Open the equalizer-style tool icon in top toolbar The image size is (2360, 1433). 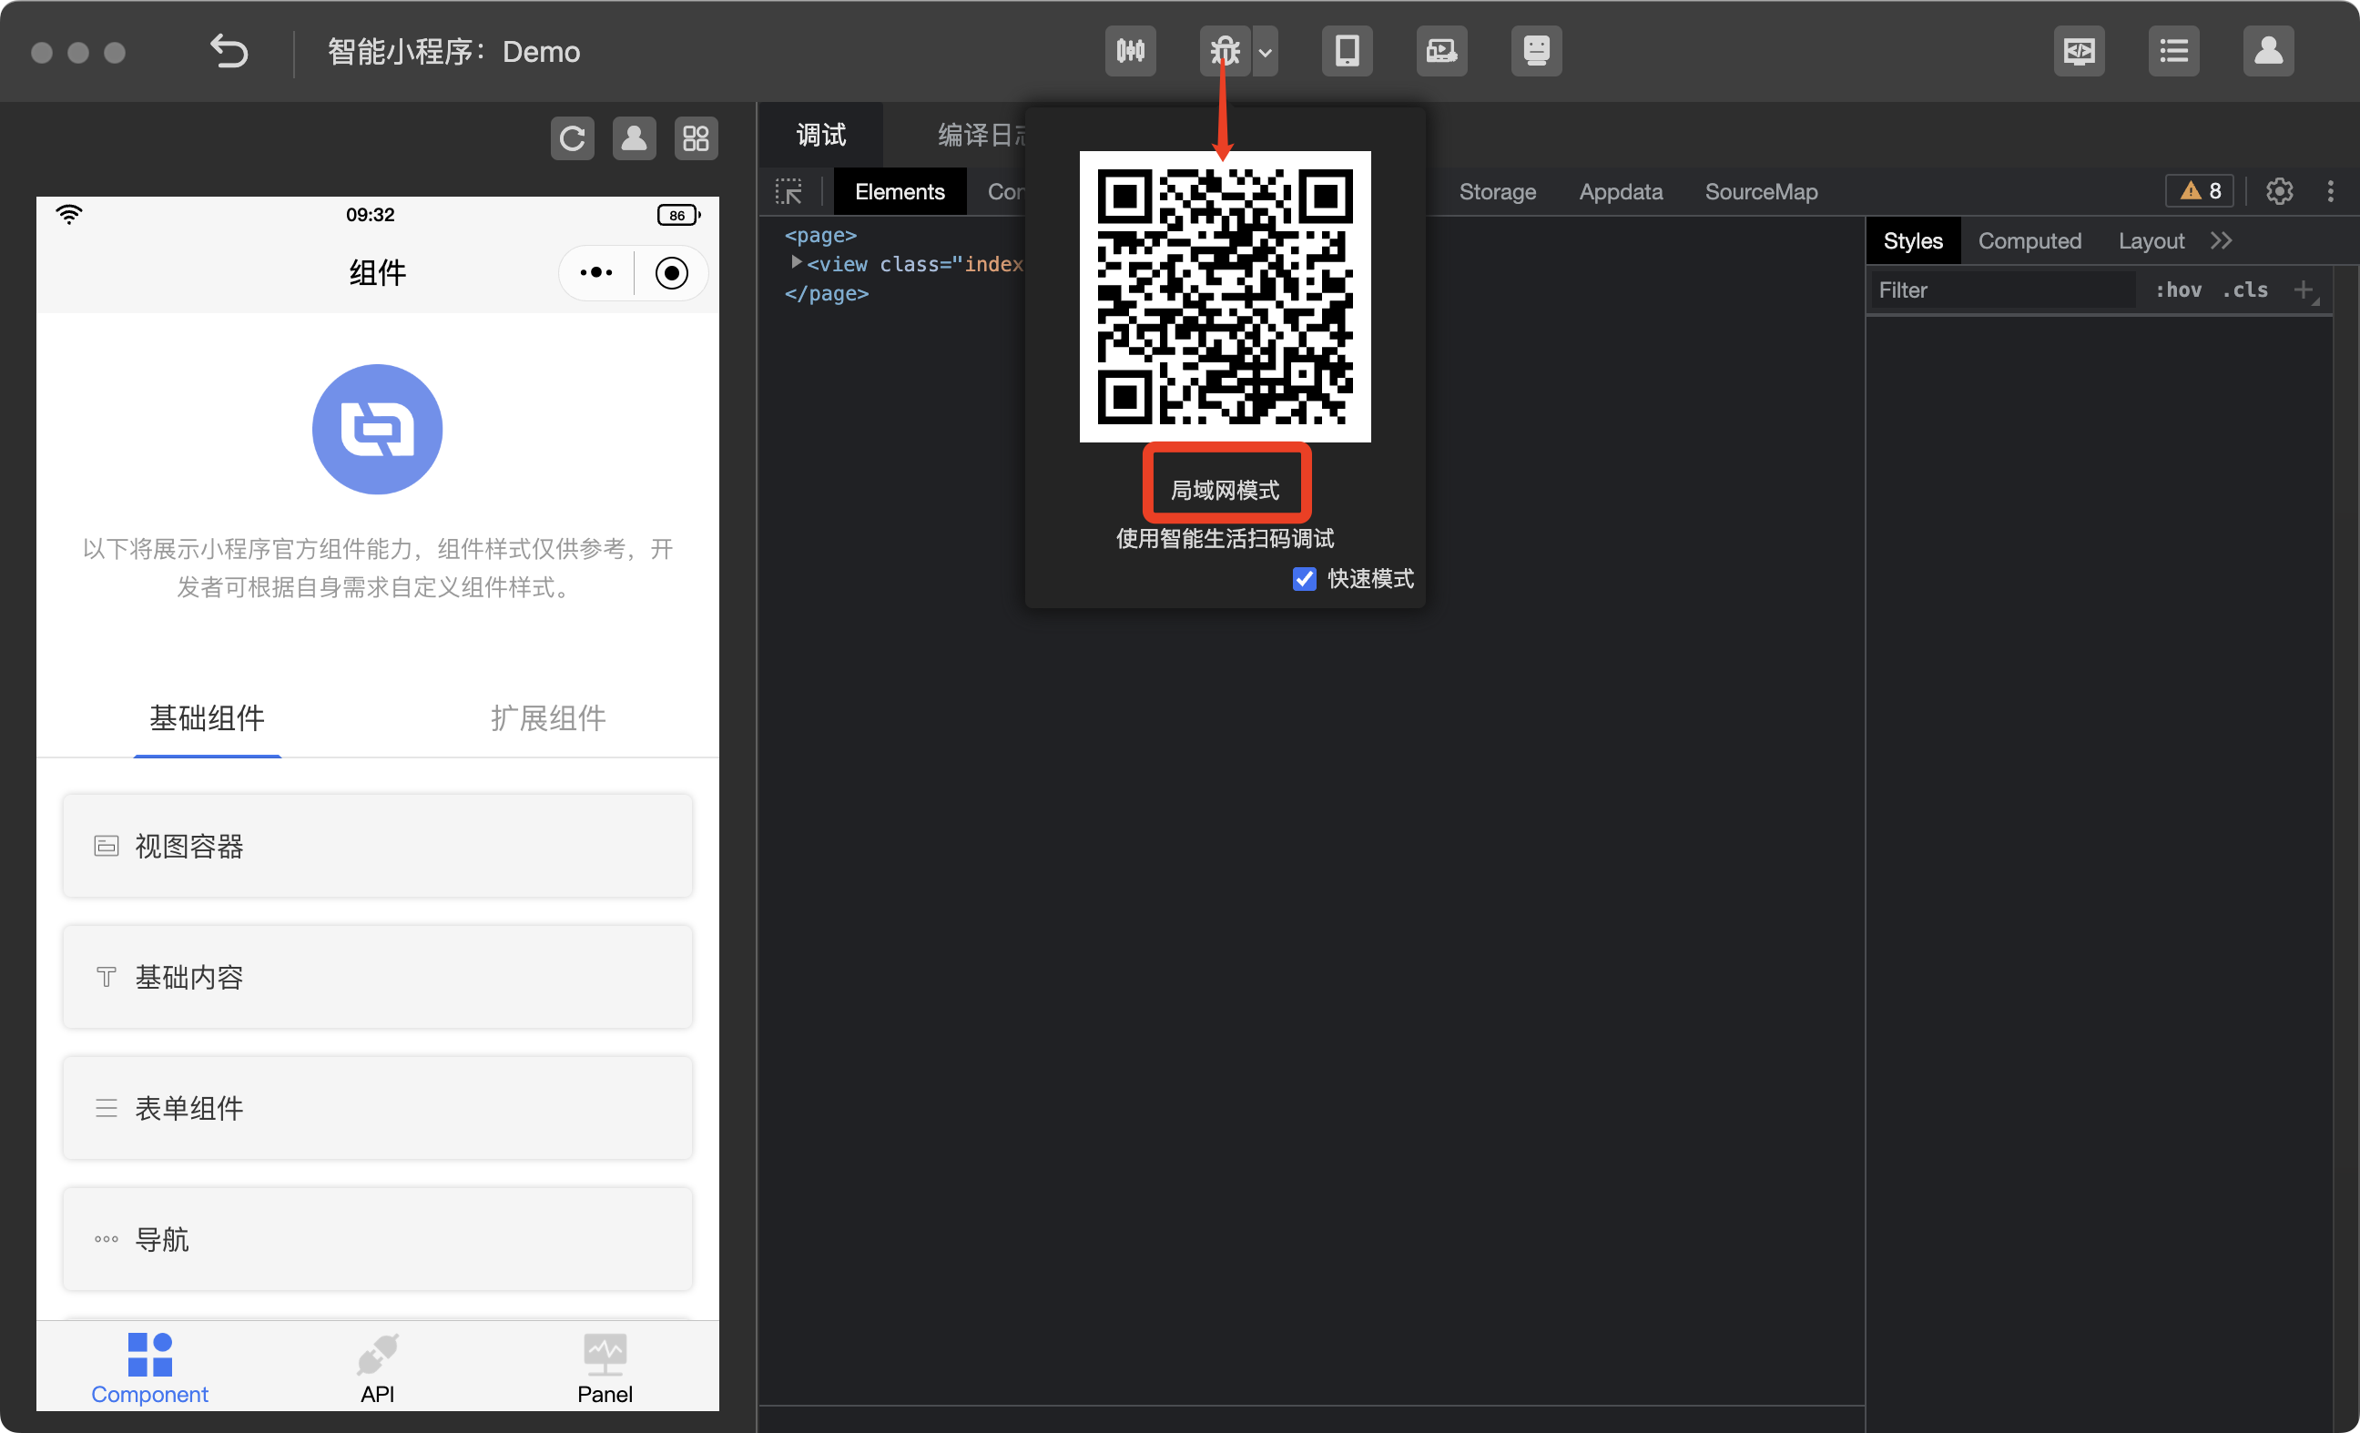[1130, 51]
